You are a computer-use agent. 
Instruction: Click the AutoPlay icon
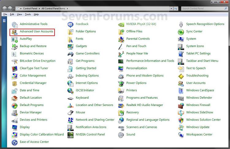click(x=15, y=39)
